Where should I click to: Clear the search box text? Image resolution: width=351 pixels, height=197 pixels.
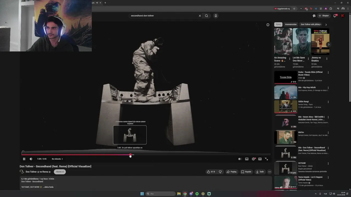point(200,16)
